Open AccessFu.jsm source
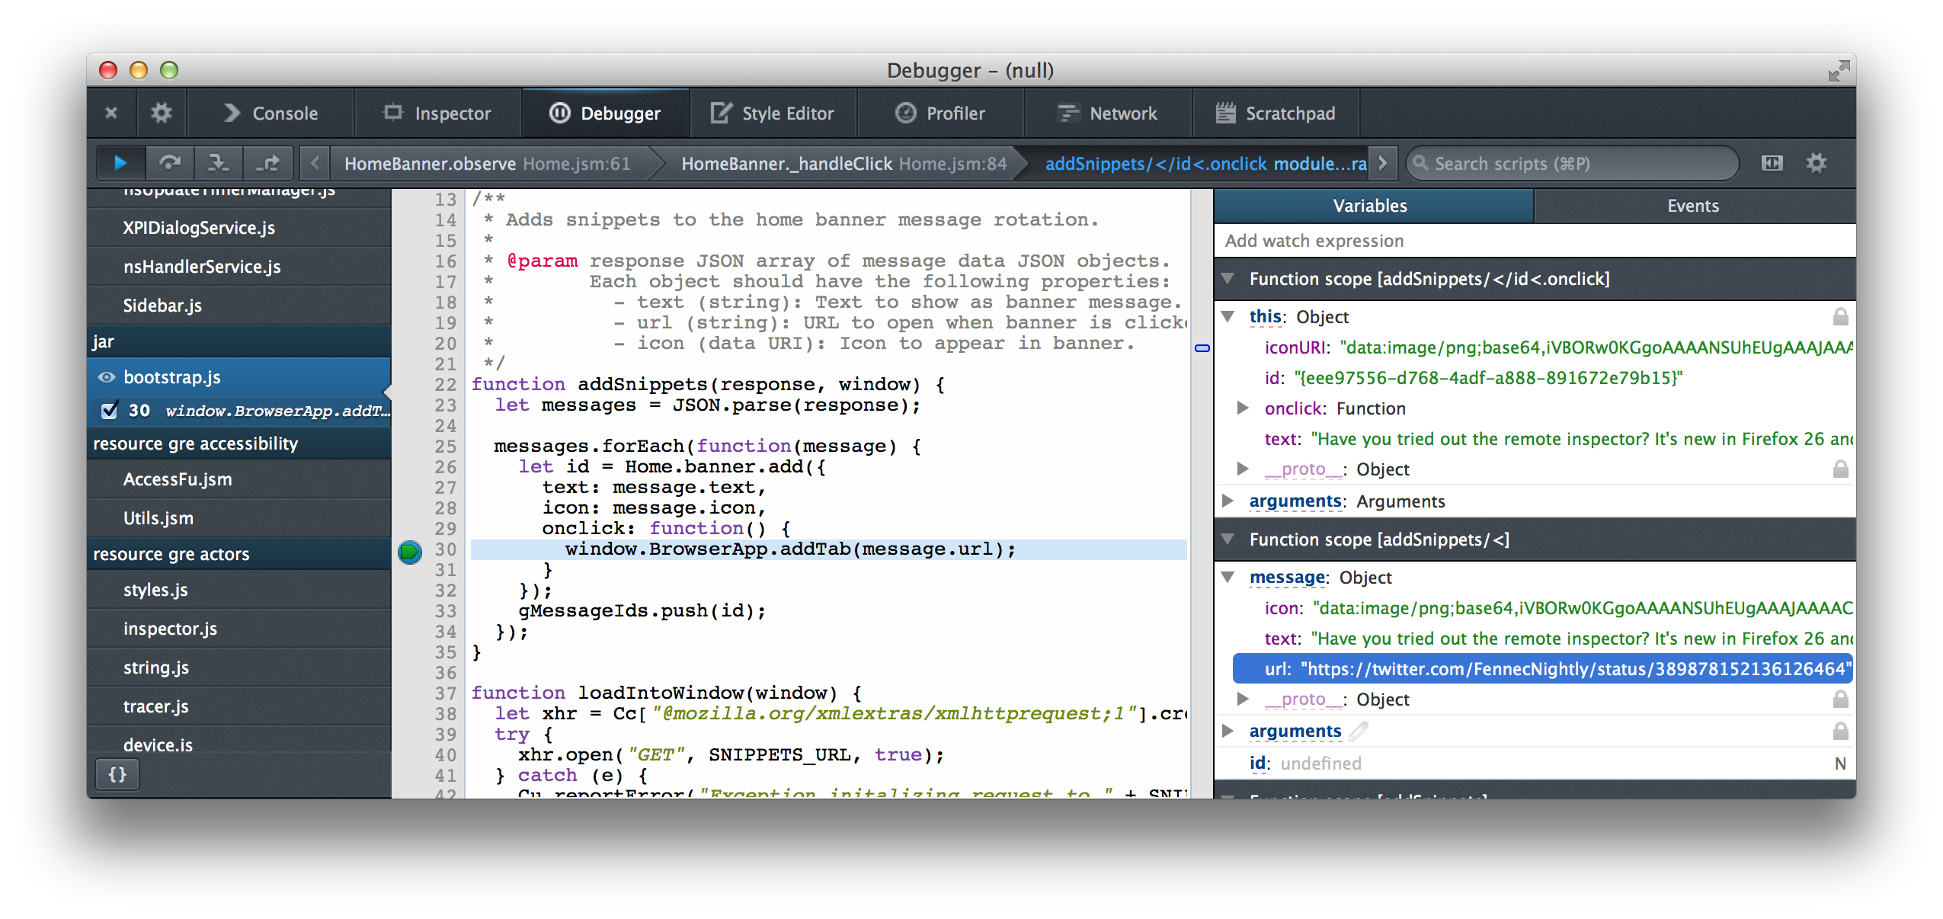Image resolution: width=1943 pixels, height=919 pixels. coord(239,479)
